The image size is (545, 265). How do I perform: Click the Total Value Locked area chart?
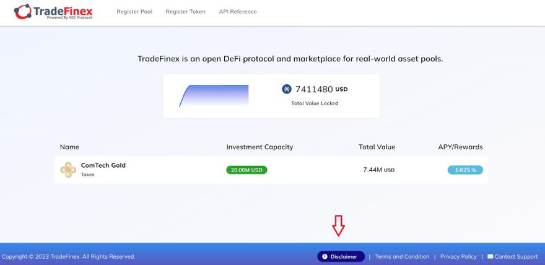tap(214, 96)
